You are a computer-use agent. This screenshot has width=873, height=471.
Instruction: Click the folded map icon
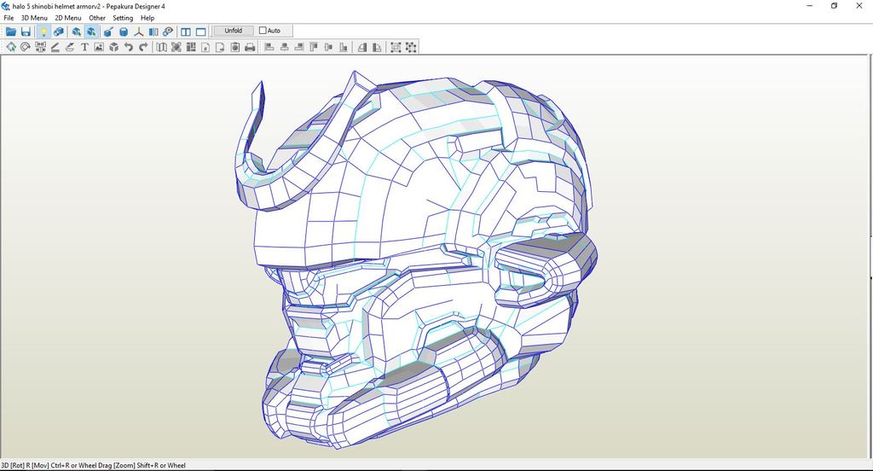click(x=161, y=48)
